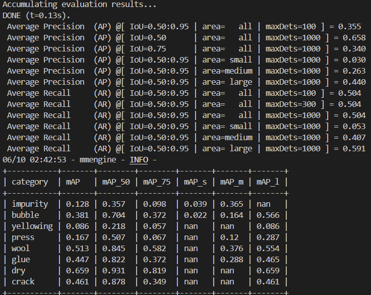The width and height of the screenshot is (371, 295).
Task: Select press mAP value 0.167
Action: (x=77, y=238)
